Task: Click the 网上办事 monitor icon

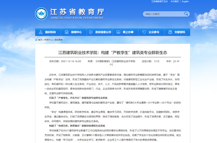Action: [x=119, y=32]
